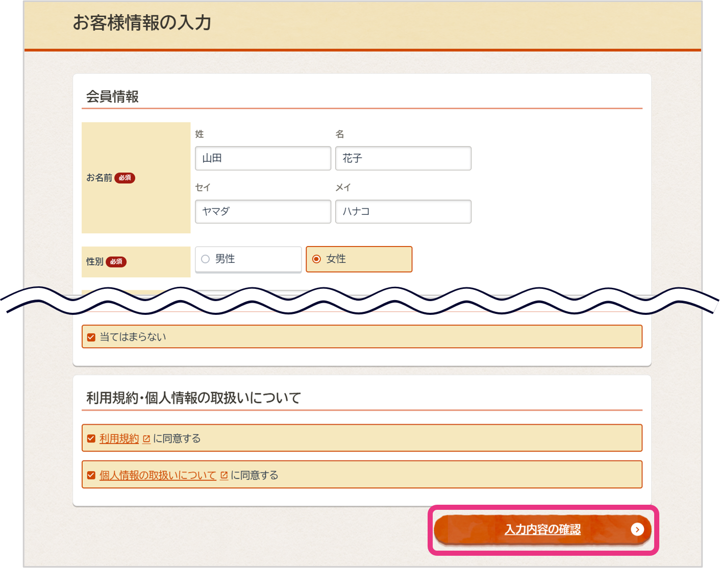Uncheck the 当てはまらない checkbox

pyautogui.click(x=91, y=337)
